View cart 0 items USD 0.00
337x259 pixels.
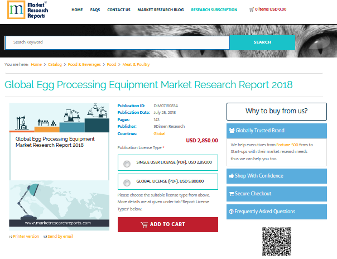point(271,9)
